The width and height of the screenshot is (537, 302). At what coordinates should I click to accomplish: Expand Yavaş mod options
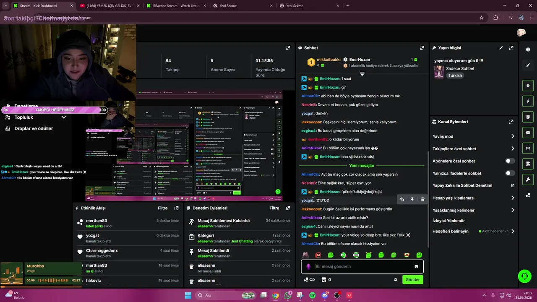513,136
